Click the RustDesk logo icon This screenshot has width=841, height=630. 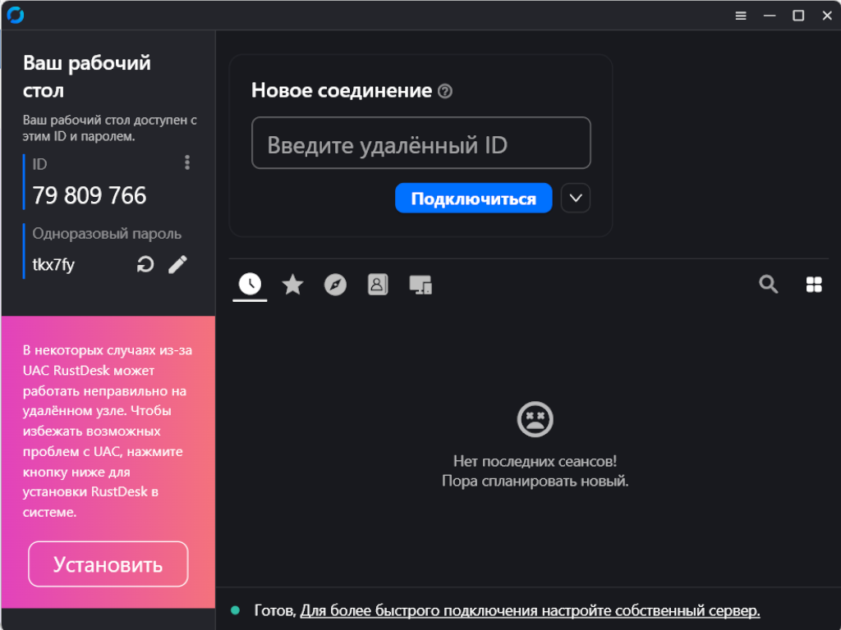(x=16, y=15)
